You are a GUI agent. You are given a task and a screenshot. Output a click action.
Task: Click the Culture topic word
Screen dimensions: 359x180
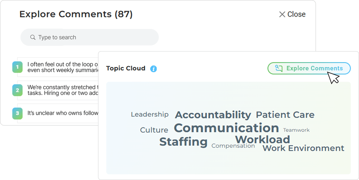point(154,130)
